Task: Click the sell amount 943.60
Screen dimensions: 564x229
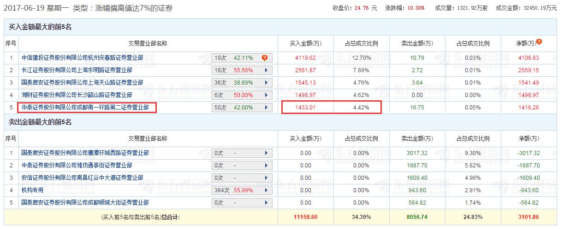Action: [417, 190]
